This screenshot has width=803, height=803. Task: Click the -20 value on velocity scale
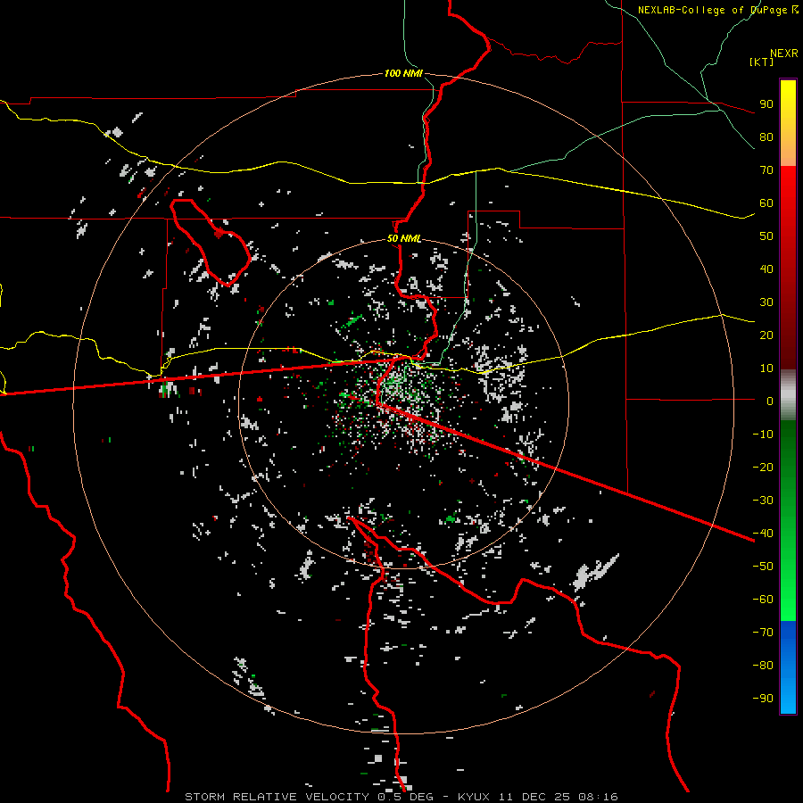click(763, 468)
